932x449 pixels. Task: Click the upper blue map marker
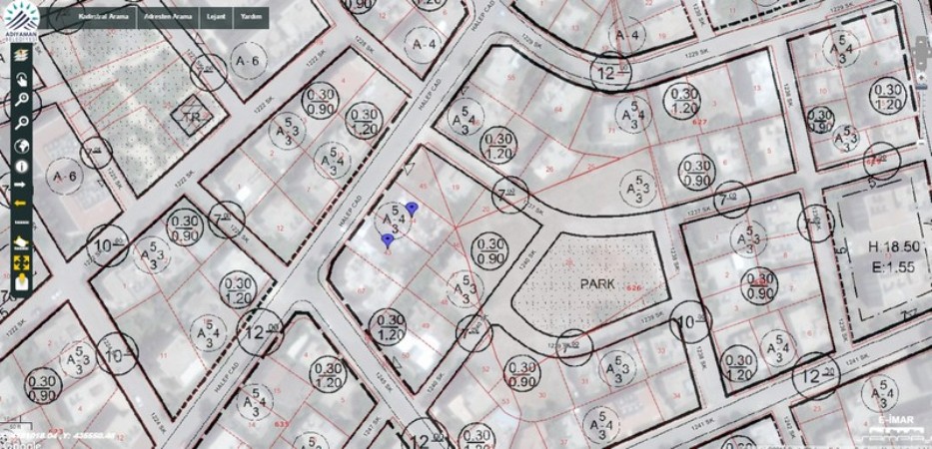(411, 208)
